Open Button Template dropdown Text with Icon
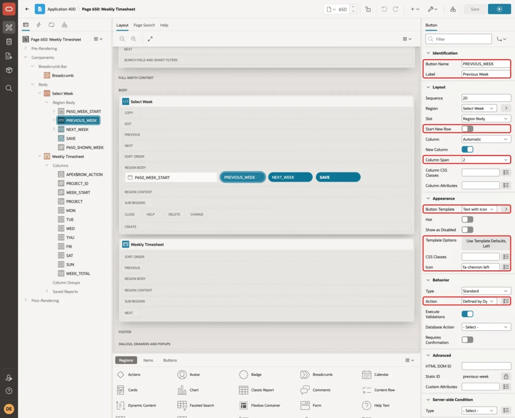This screenshot has height=418, width=515. point(479,209)
